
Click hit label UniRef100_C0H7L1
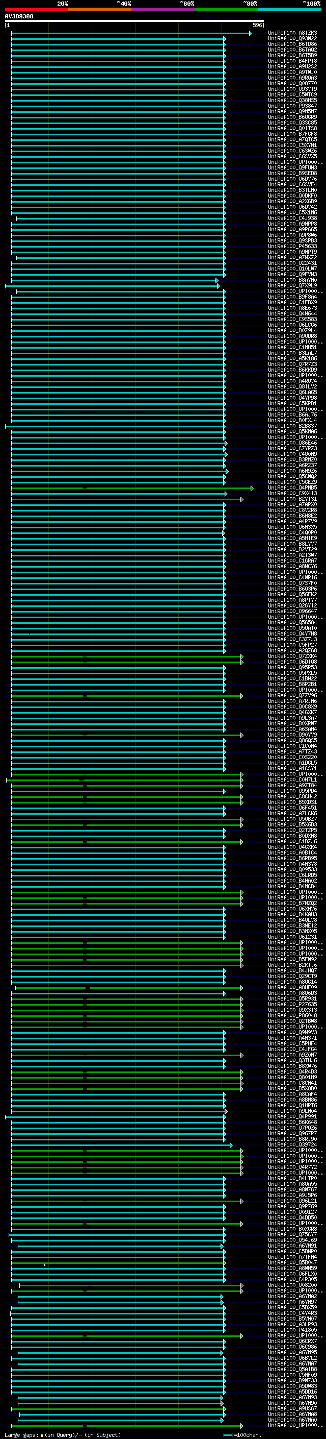coord(292,780)
